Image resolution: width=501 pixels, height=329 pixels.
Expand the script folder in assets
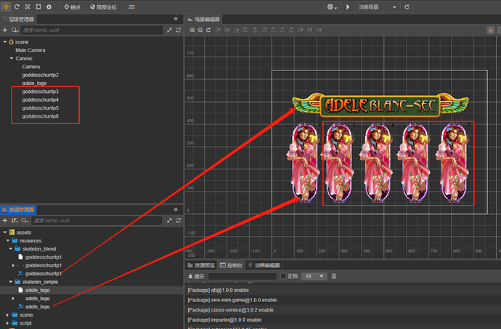[7, 323]
